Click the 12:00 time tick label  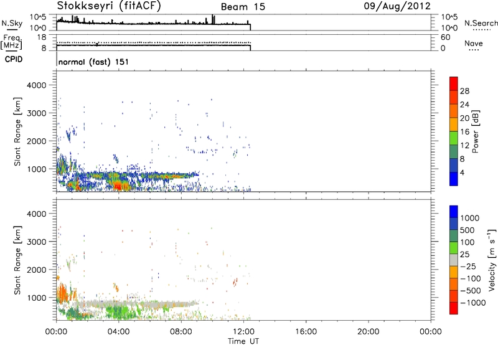243,332
